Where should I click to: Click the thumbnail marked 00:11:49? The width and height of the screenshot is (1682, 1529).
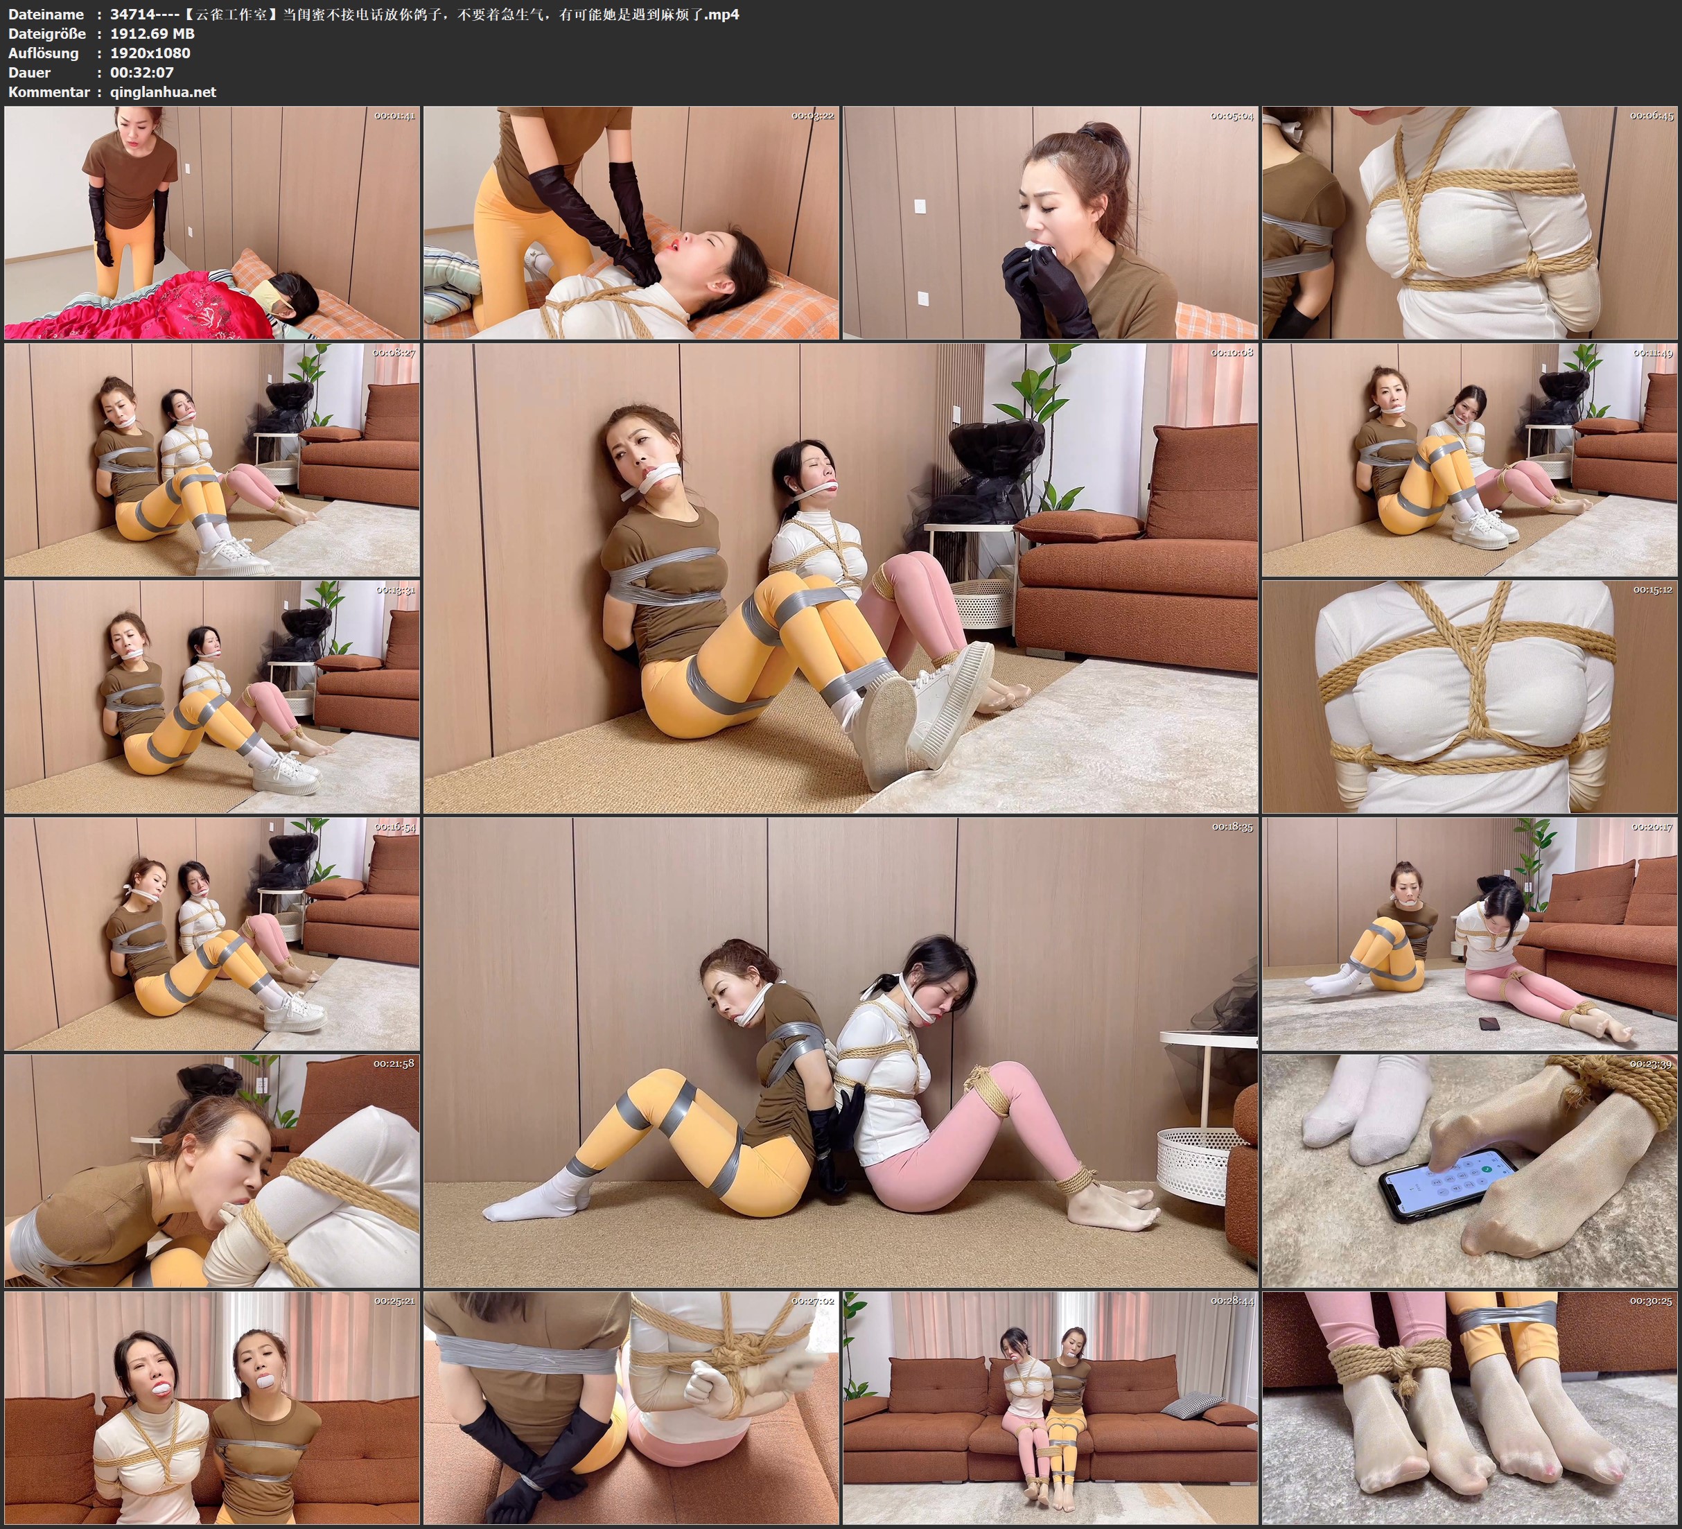click(1469, 460)
